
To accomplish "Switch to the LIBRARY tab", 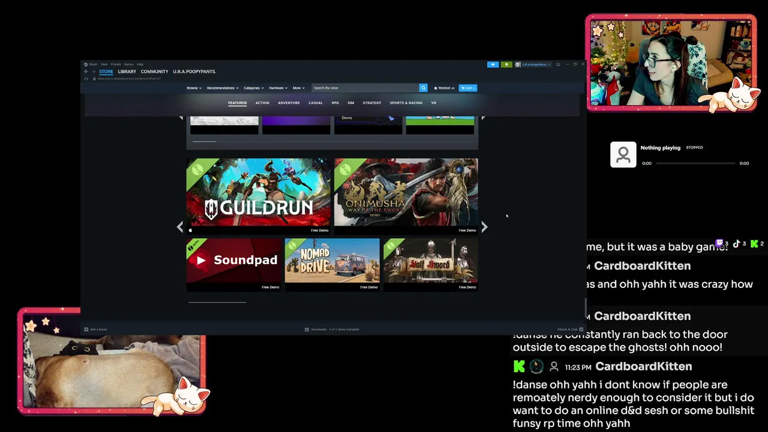I will [127, 71].
